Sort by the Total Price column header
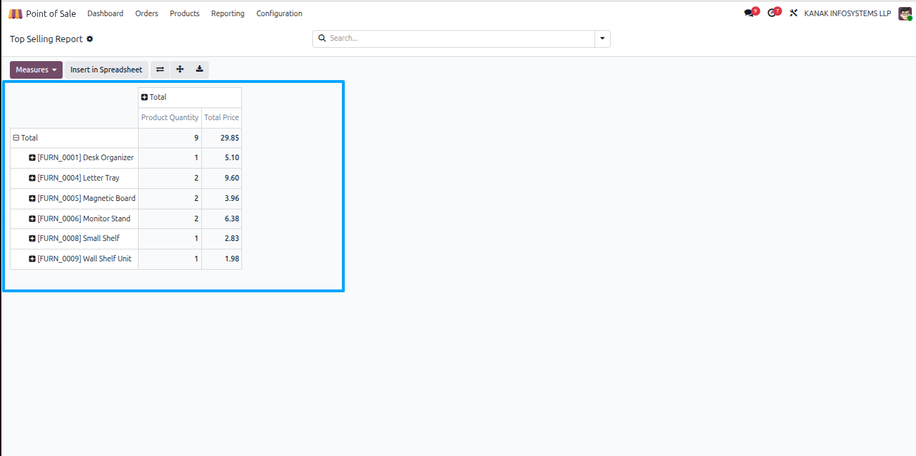The height and width of the screenshot is (456, 916). click(222, 117)
